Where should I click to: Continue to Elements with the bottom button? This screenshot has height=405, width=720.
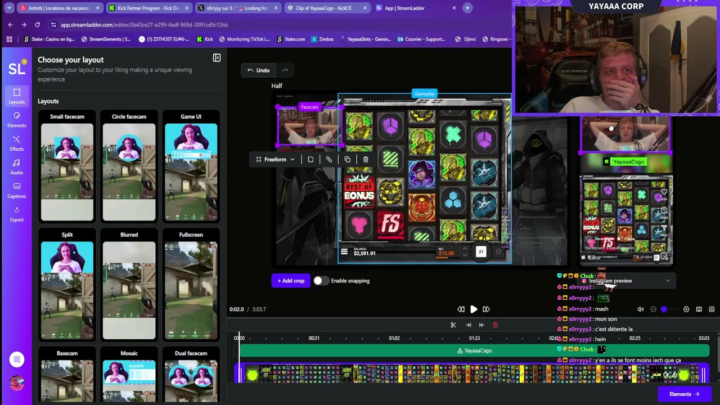[x=684, y=394]
